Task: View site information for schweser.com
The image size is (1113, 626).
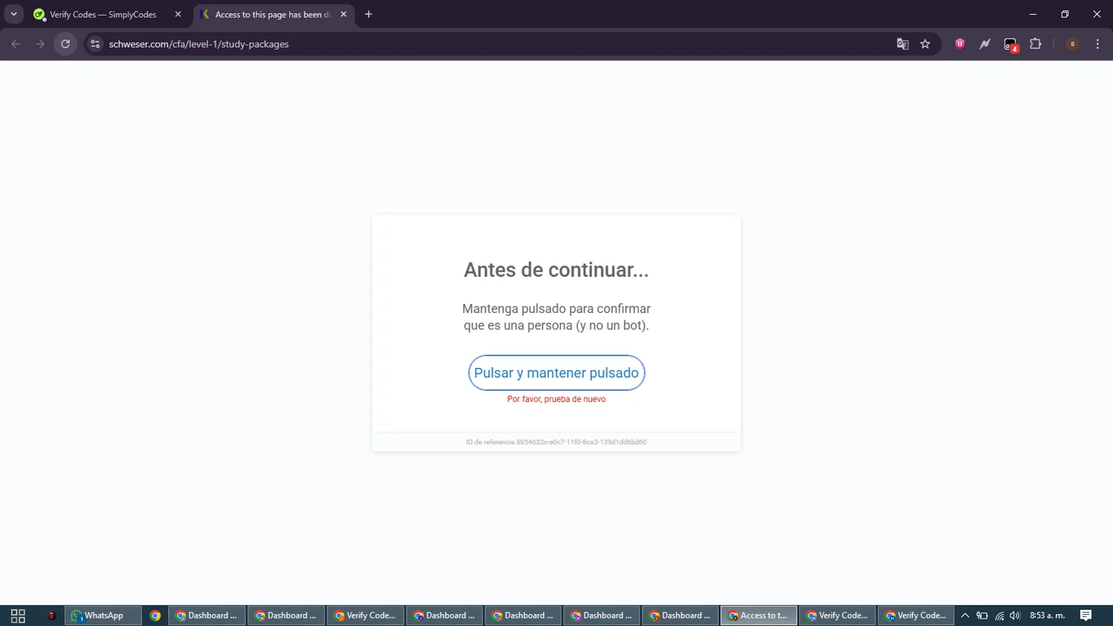Action: click(95, 44)
